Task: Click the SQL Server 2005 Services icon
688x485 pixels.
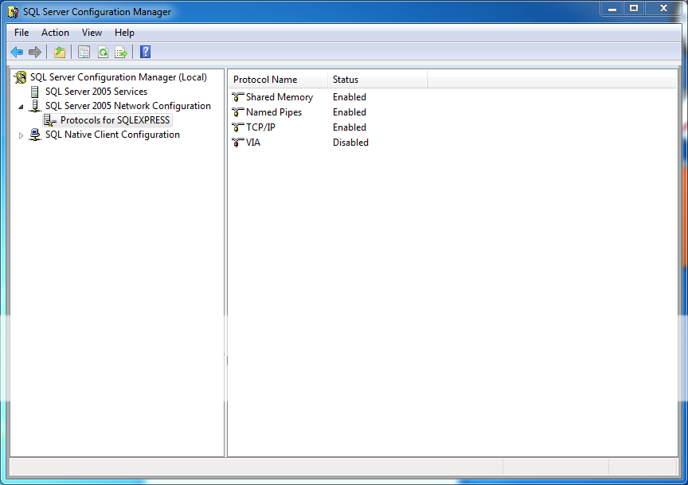Action: point(35,92)
